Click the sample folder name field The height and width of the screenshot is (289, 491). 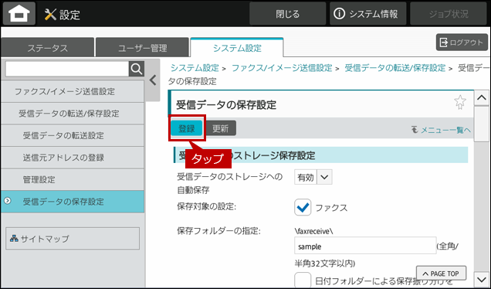tap(365, 246)
